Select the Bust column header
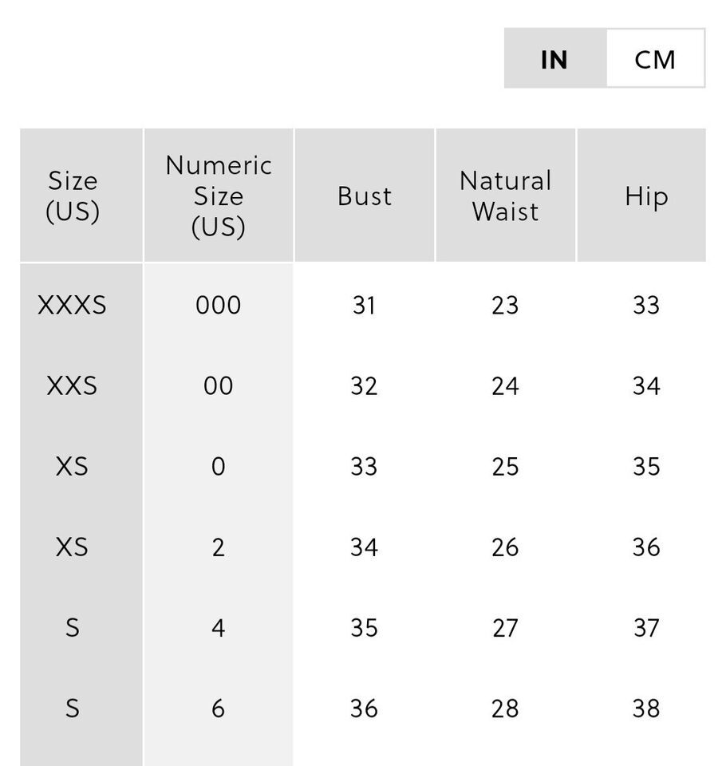This screenshot has width=726, height=766. pos(365,195)
